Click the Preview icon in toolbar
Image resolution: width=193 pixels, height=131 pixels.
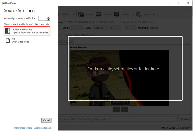(x=98, y=14)
